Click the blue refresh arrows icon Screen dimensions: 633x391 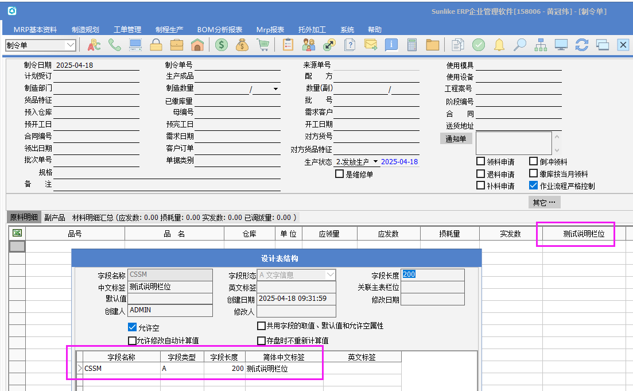click(582, 45)
